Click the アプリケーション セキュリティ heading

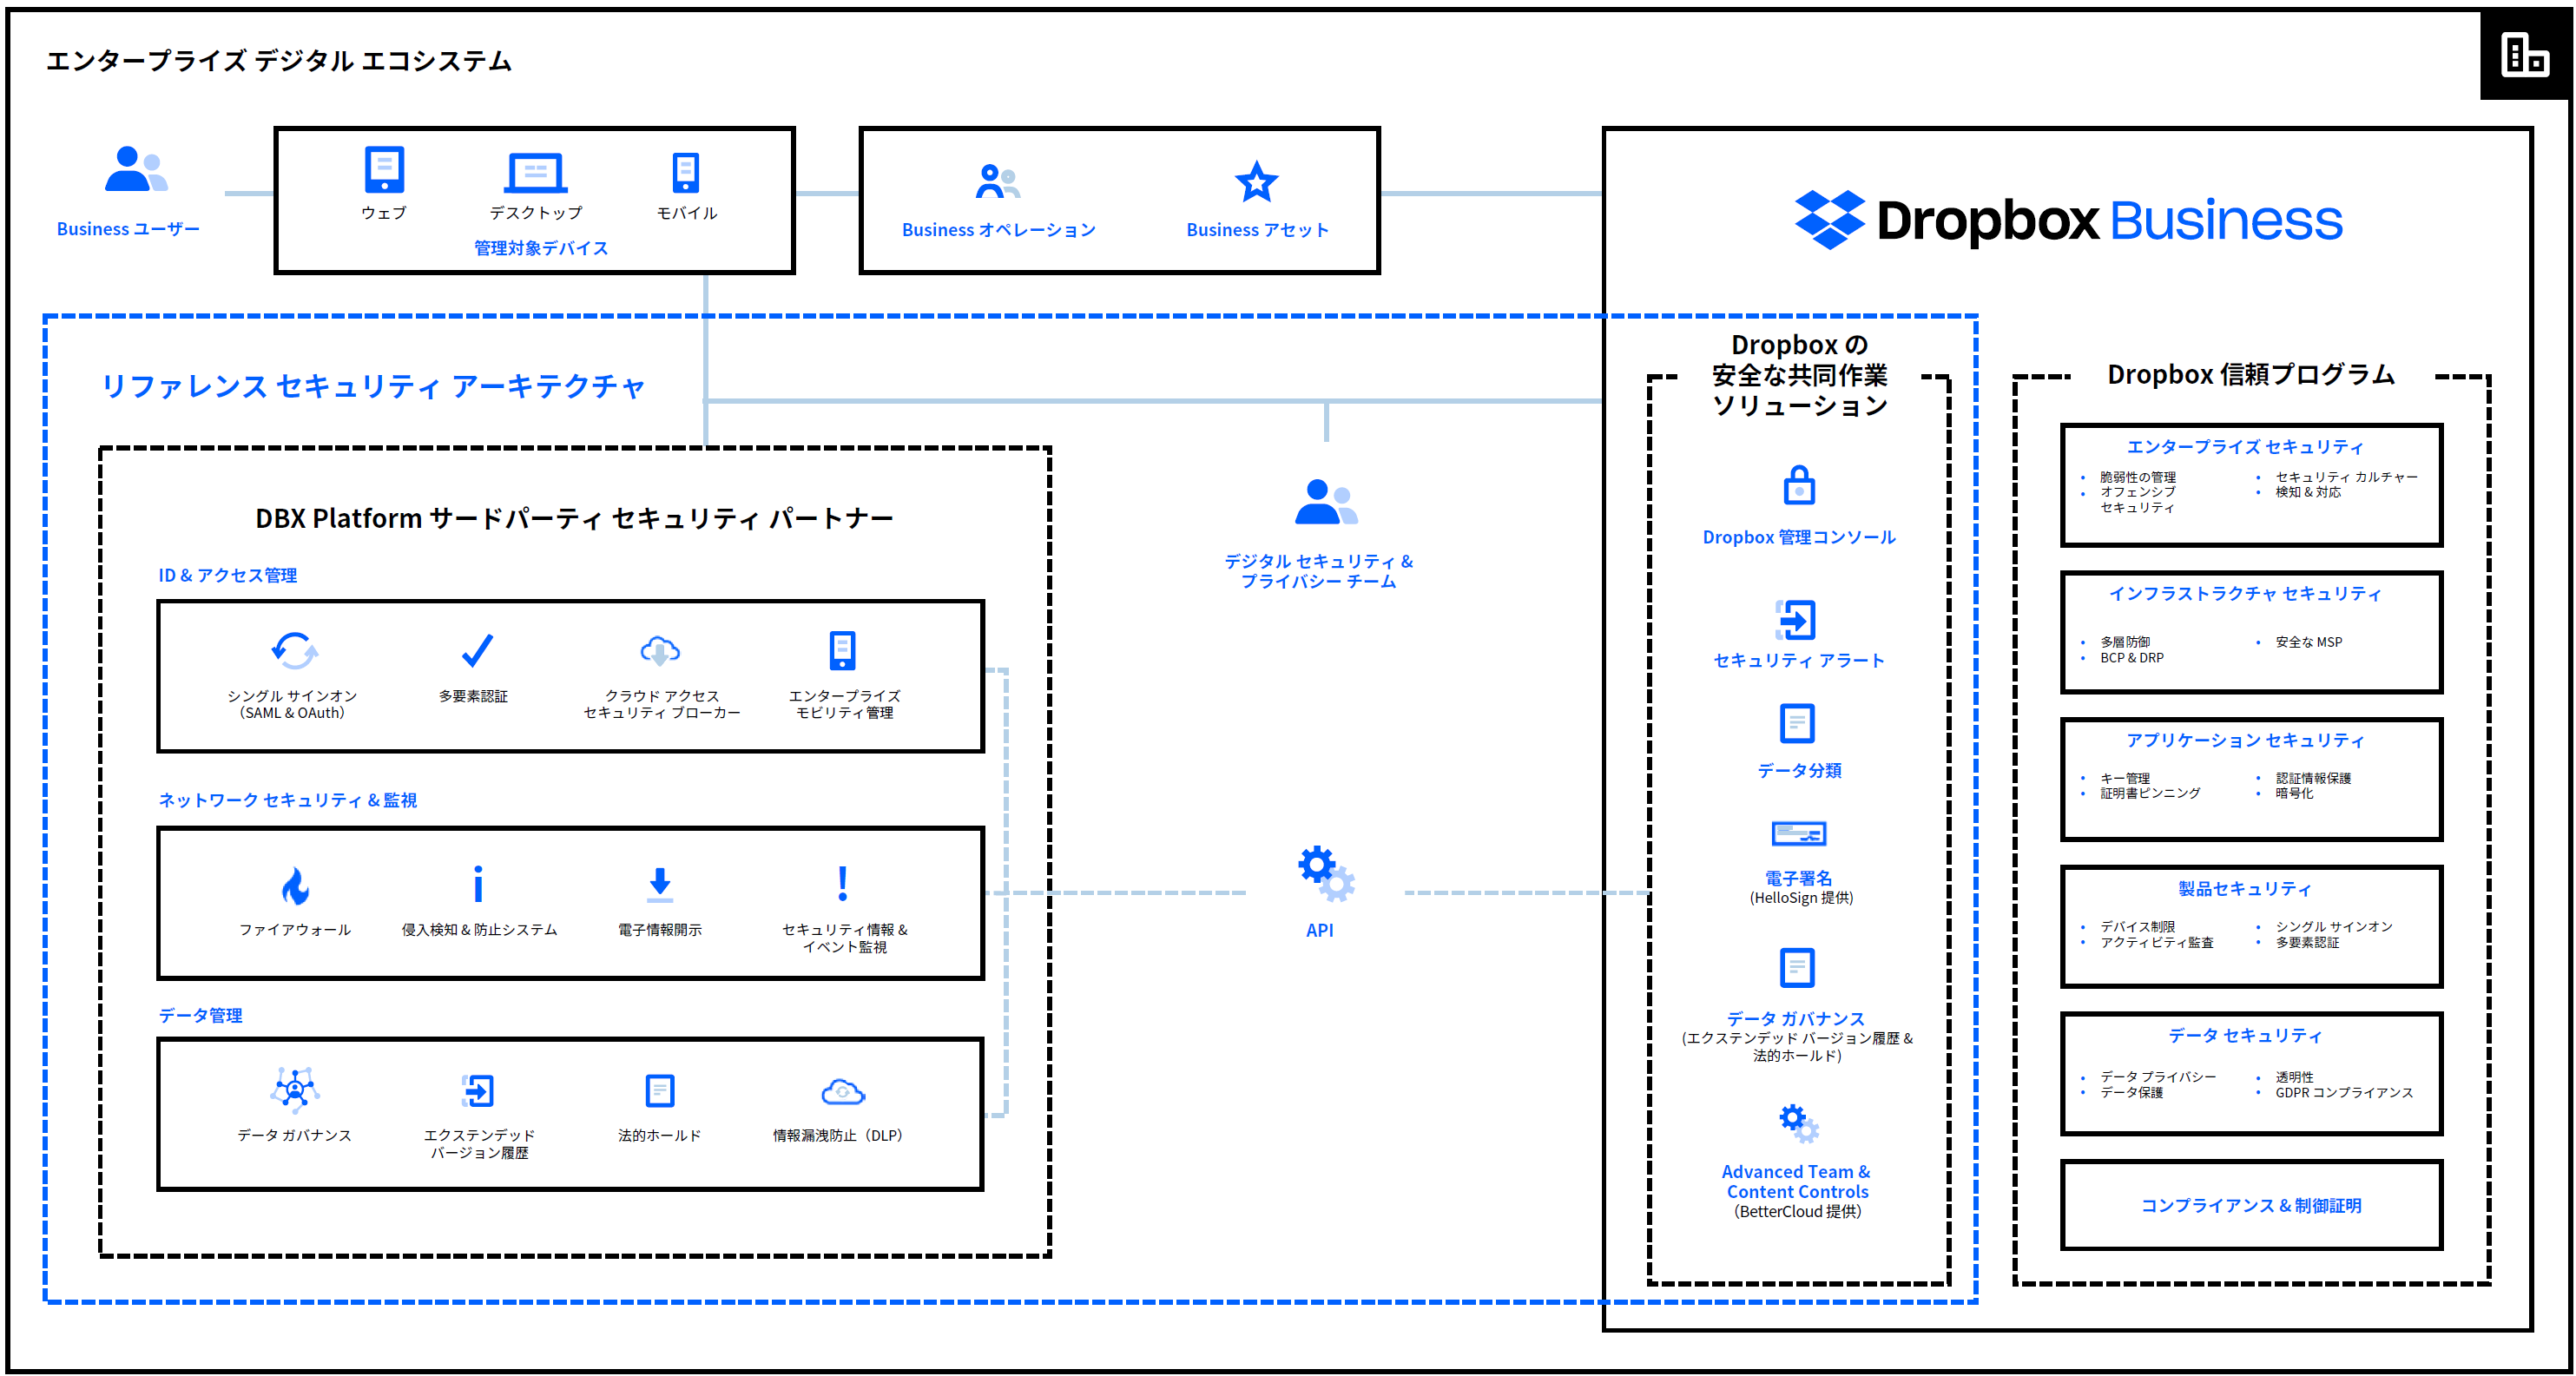click(2244, 740)
